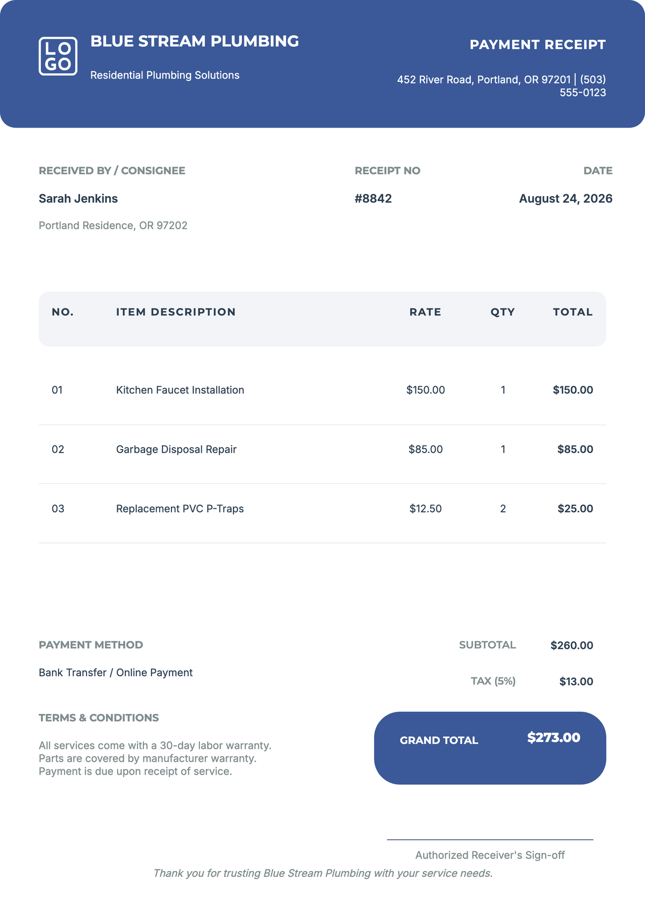Image resolution: width=645 pixels, height=914 pixels.
Task: Click the QTY column header
Action: pyautogui.click(x=503, y=312)
